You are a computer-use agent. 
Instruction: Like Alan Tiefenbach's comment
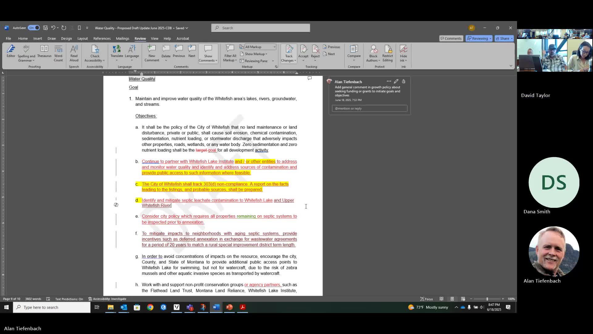tap(404, 81)
